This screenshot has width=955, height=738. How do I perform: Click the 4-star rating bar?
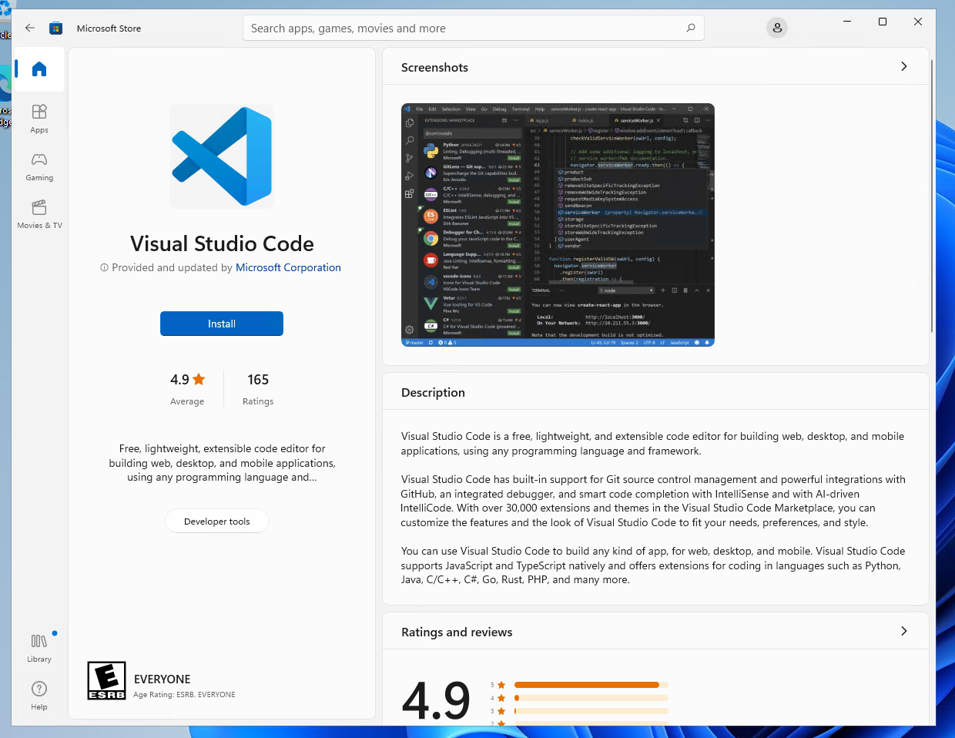(591, 698)
